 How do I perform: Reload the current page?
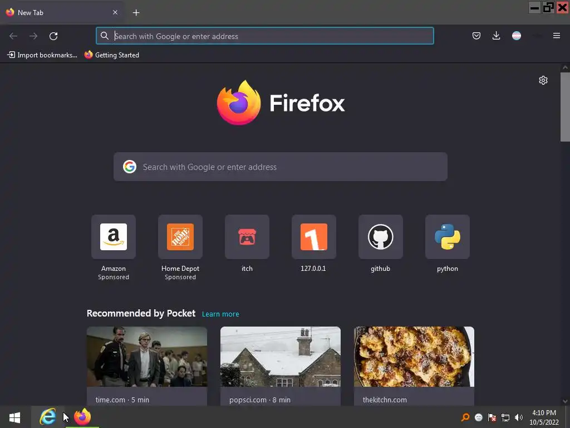(53, 36)
